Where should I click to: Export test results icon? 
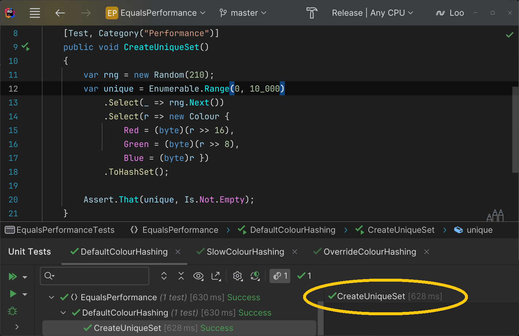[x=216, y=276]
